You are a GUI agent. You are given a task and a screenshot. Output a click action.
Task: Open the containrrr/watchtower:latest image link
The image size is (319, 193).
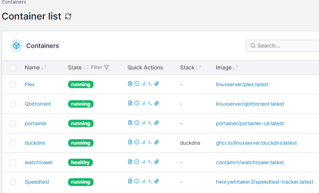click(250, 162)
